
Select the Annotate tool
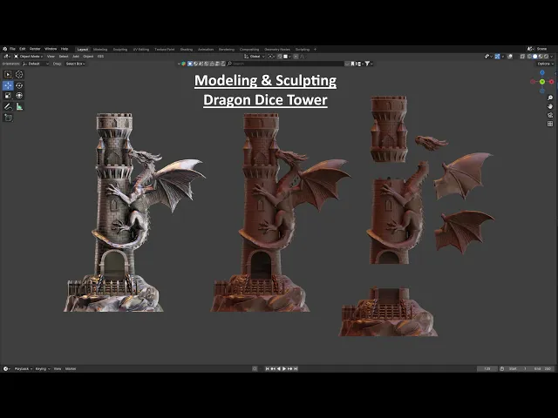8,106
